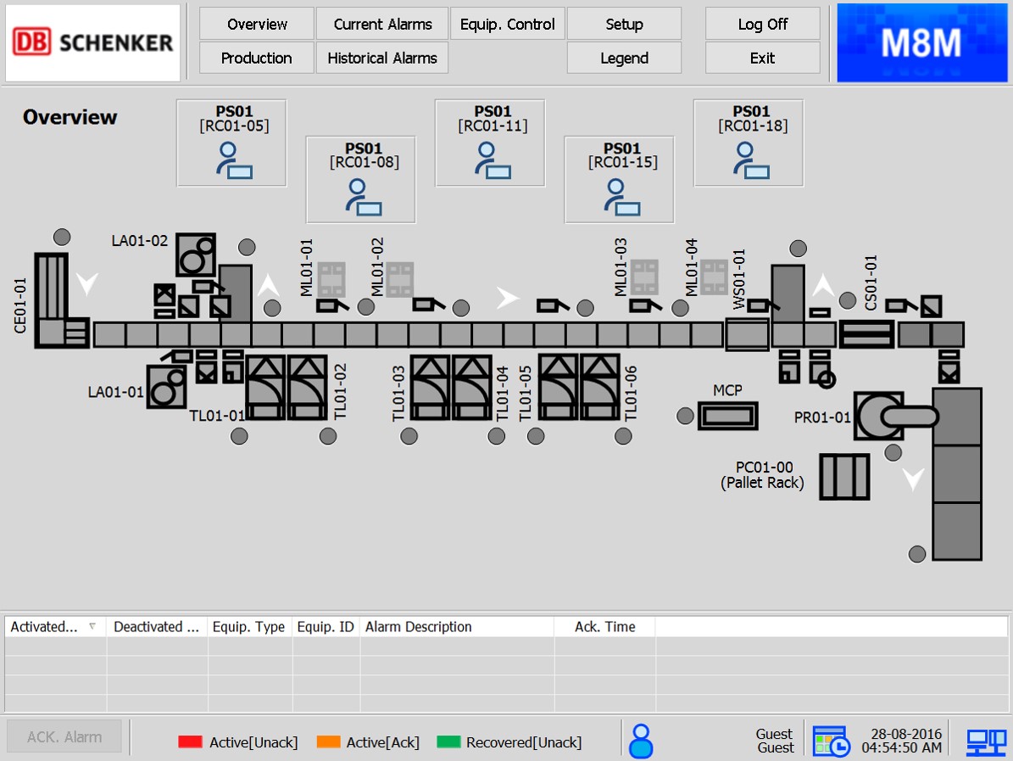Open the Legend button
The image size is (1013, 761).
pos(624,58)
